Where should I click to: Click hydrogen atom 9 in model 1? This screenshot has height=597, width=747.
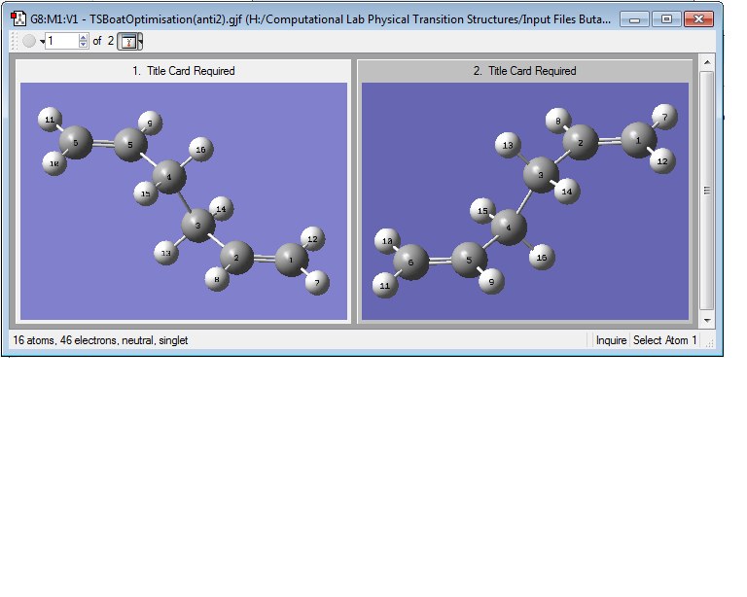tap(150, 123)
